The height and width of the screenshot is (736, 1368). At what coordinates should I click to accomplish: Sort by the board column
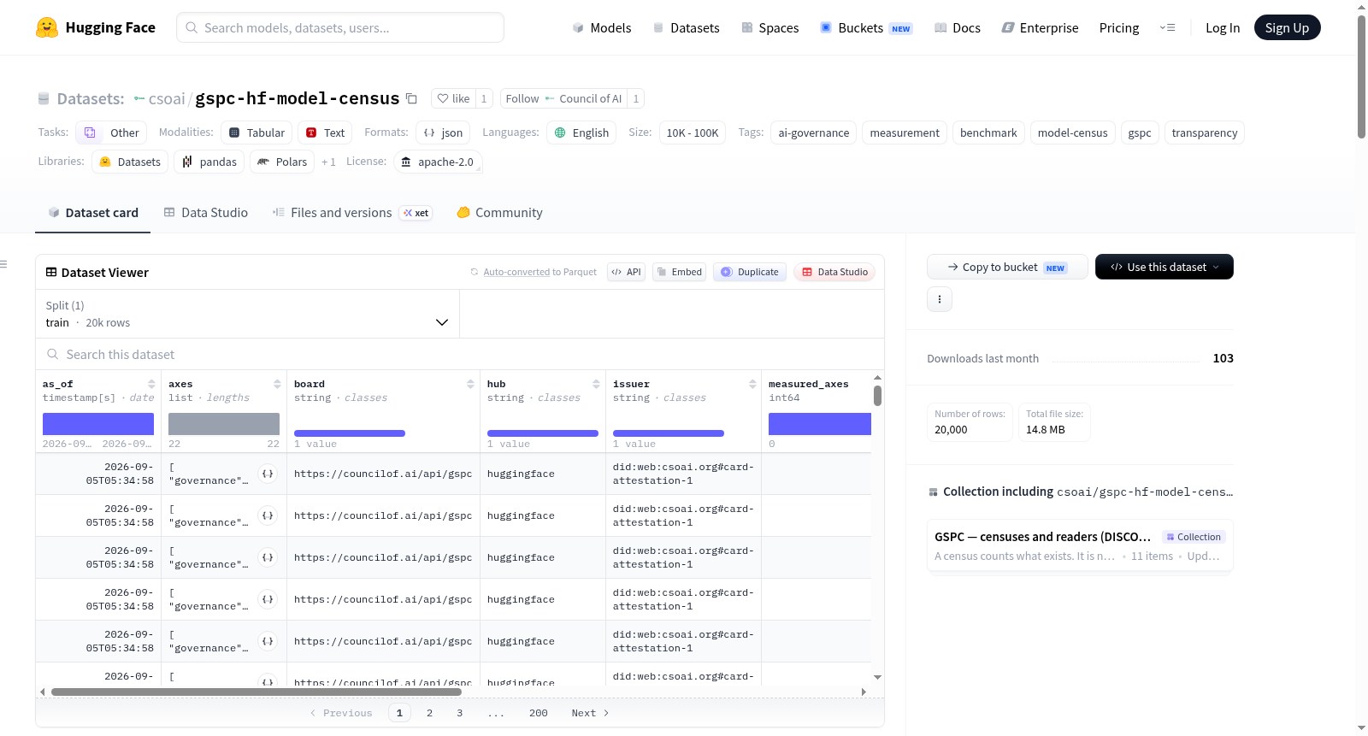pos(470,384)
